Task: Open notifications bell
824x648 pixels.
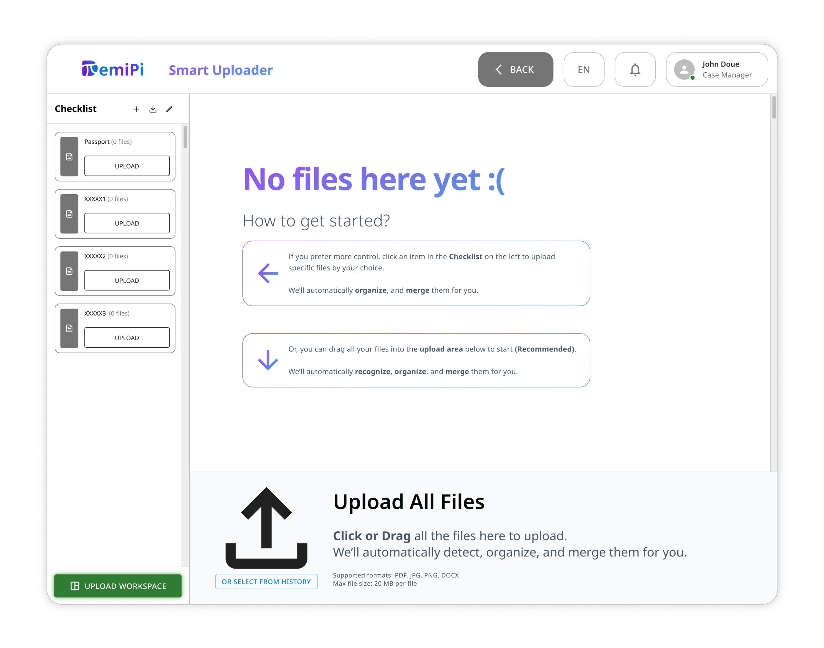Action: coord(635,70)
